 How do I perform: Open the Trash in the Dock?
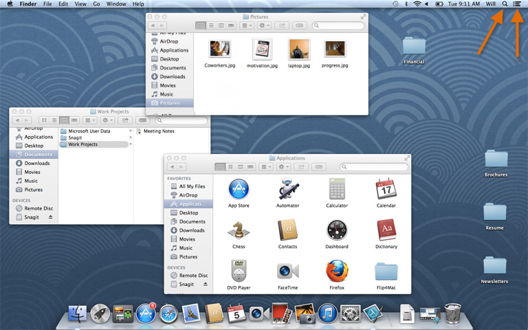[452, 313]
